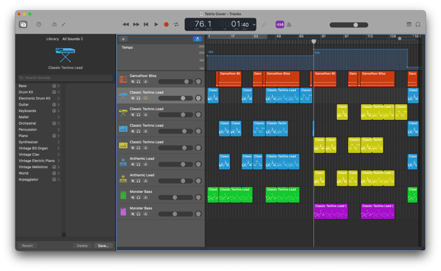Select the yellow Anthemic Lead track icon

[x=123, y=179]
